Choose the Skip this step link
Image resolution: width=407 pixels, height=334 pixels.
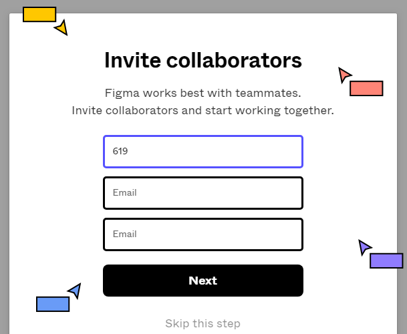point(202,323)
